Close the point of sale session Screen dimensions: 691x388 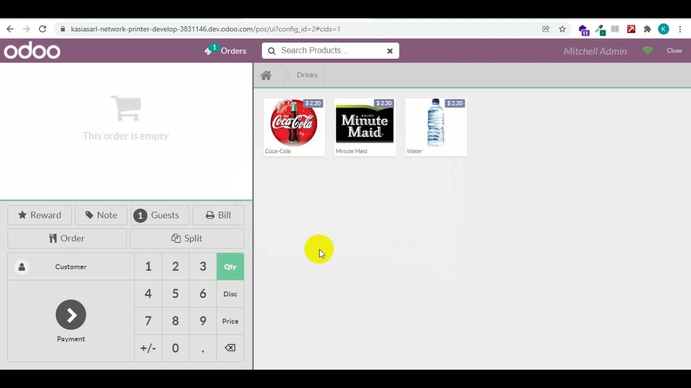pyautogui.click(x=674, y=51)
